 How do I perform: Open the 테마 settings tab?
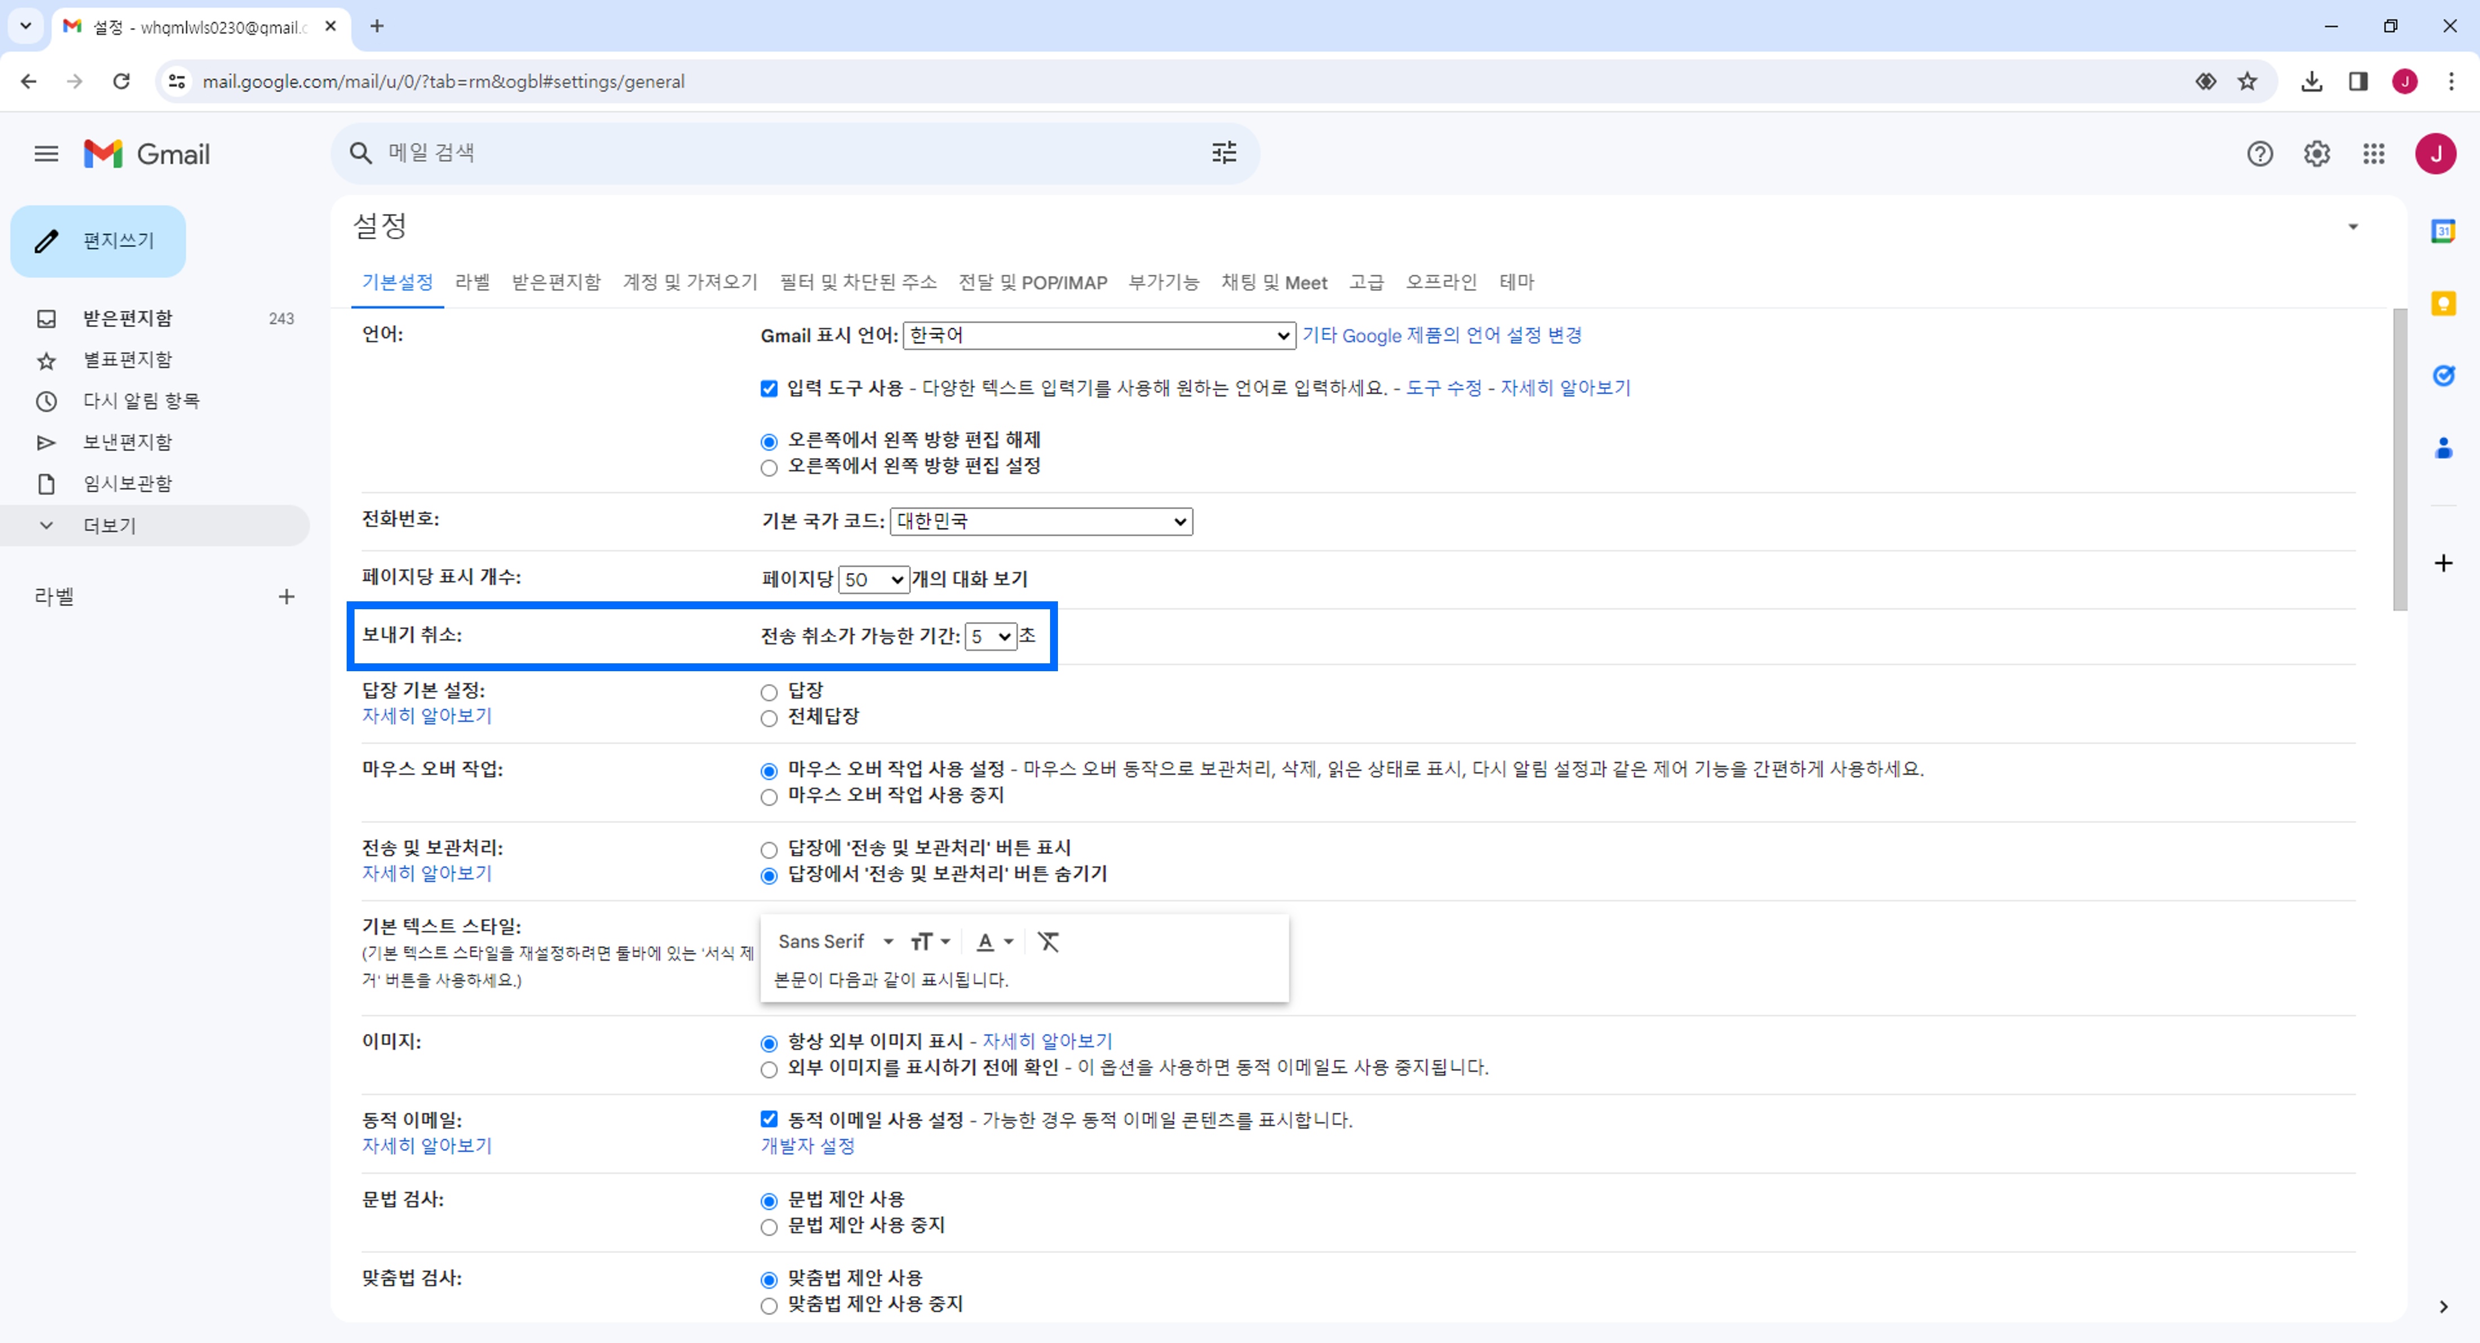pos(1516,282)
